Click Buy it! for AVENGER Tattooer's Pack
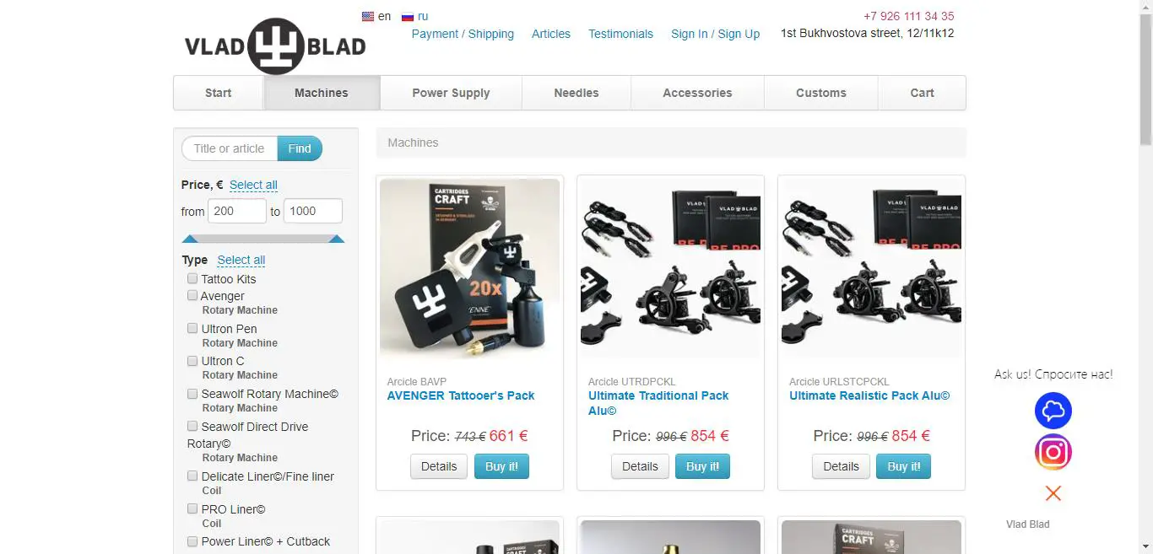 (x=501, y=466)
